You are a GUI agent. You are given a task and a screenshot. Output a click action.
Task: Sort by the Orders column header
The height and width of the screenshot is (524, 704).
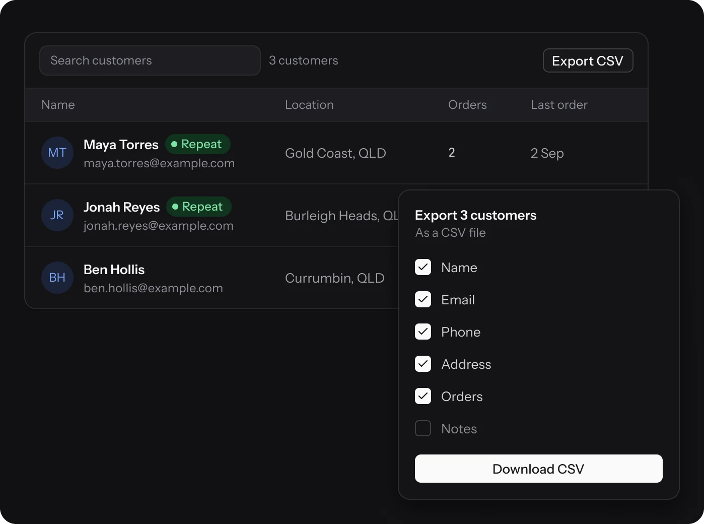(x=467, y=105)
